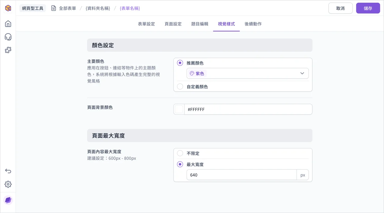Switch to the 頁面設定 tab

click(x=173, y=24)
